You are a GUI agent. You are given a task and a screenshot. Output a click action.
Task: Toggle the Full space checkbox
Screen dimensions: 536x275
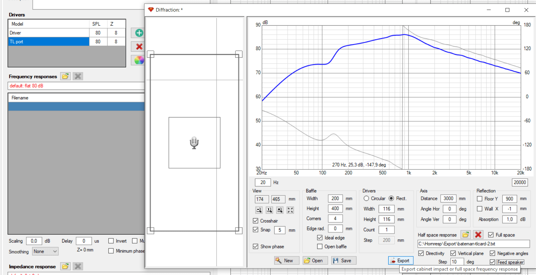[x=491, y=235]
